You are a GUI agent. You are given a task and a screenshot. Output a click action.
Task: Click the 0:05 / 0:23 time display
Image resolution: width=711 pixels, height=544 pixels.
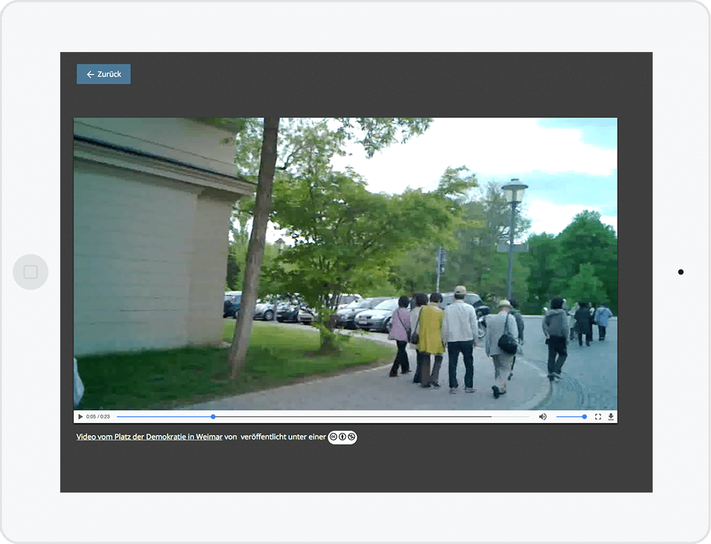[98, 417]
